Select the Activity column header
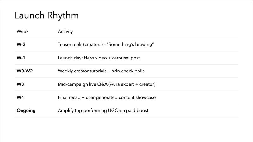 coord(65,31)
